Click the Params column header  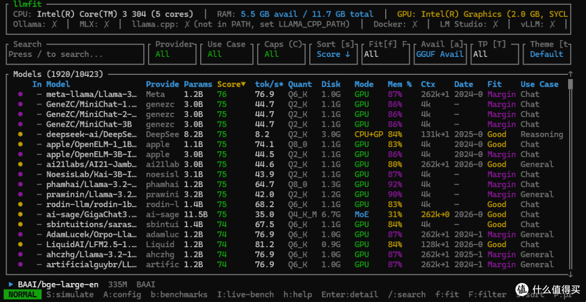[198, 85]
